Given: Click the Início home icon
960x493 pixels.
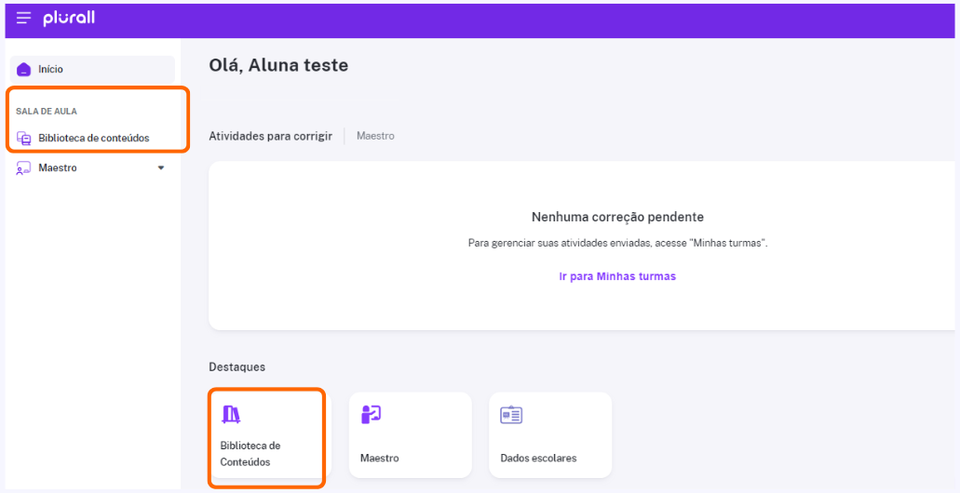Looking at the screenshot, I should click(23, 70).
